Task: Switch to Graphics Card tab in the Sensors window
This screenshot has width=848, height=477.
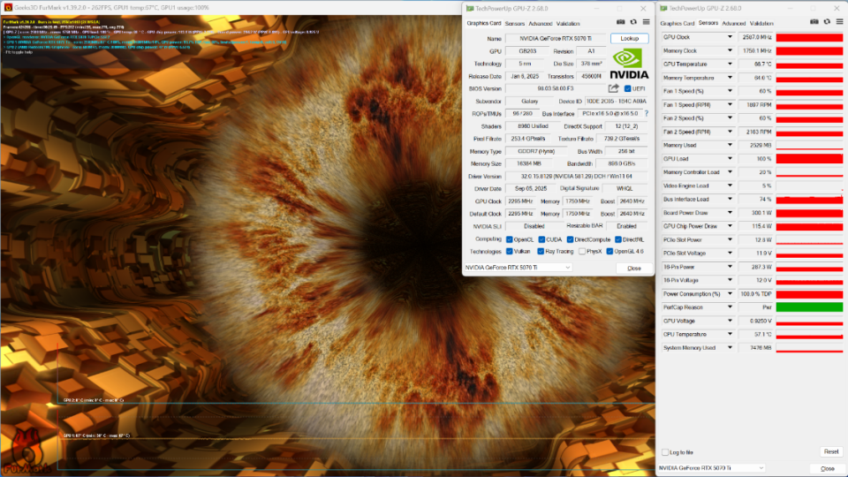Action: click(x=678, y=24)
